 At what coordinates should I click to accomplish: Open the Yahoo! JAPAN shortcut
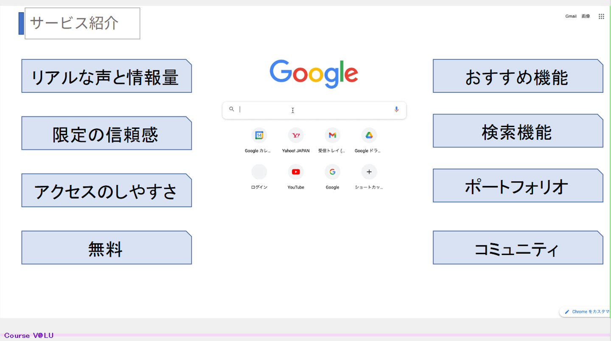[x=296, y=135]
